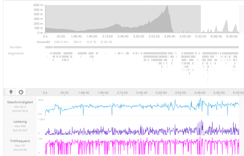
Task: Click the Leistung chart label
Action: 20,122
